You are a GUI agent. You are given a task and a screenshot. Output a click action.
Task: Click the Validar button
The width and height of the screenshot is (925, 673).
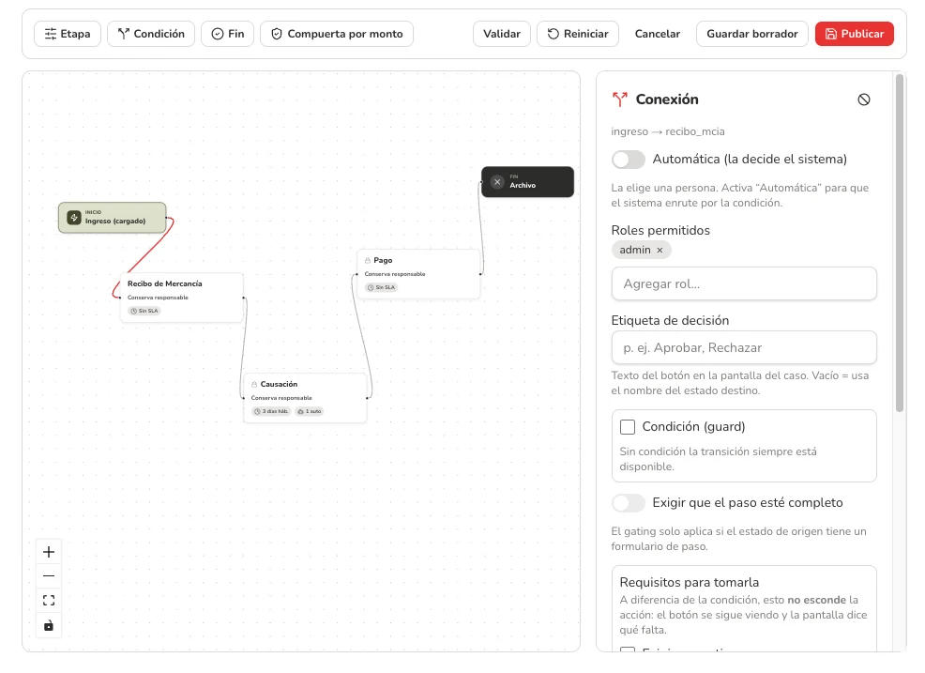(502, 34)
